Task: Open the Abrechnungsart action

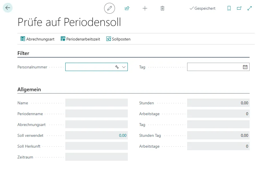Action: [37, 39]
